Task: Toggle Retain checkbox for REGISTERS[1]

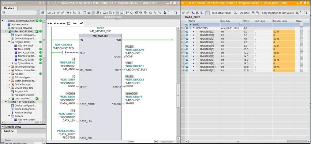Action: pyautogui.click(x=301, y=35)
